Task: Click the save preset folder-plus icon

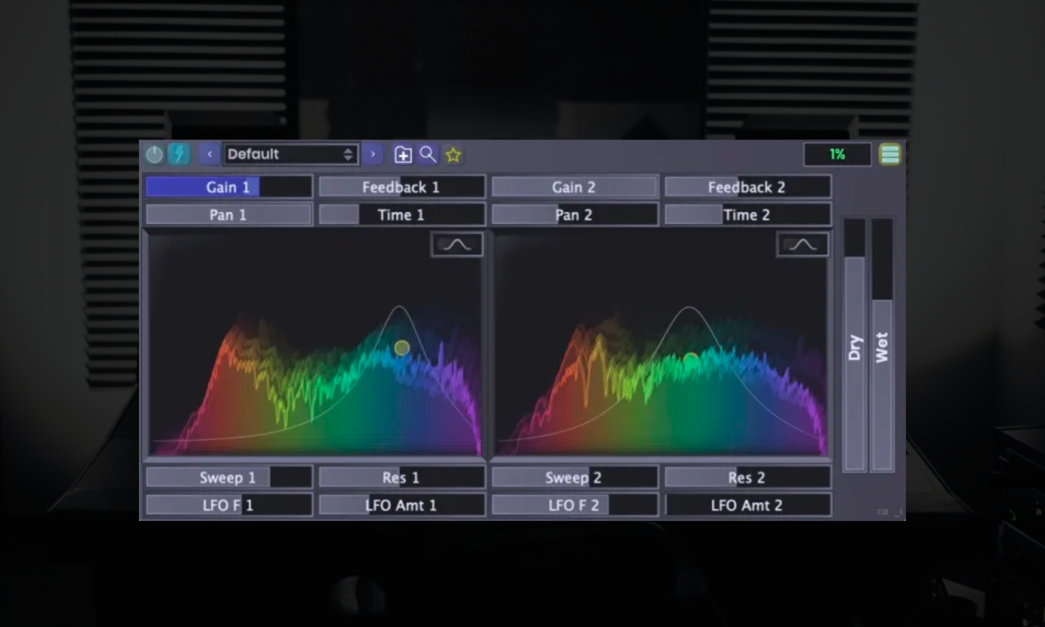Action: click(403, 155)
